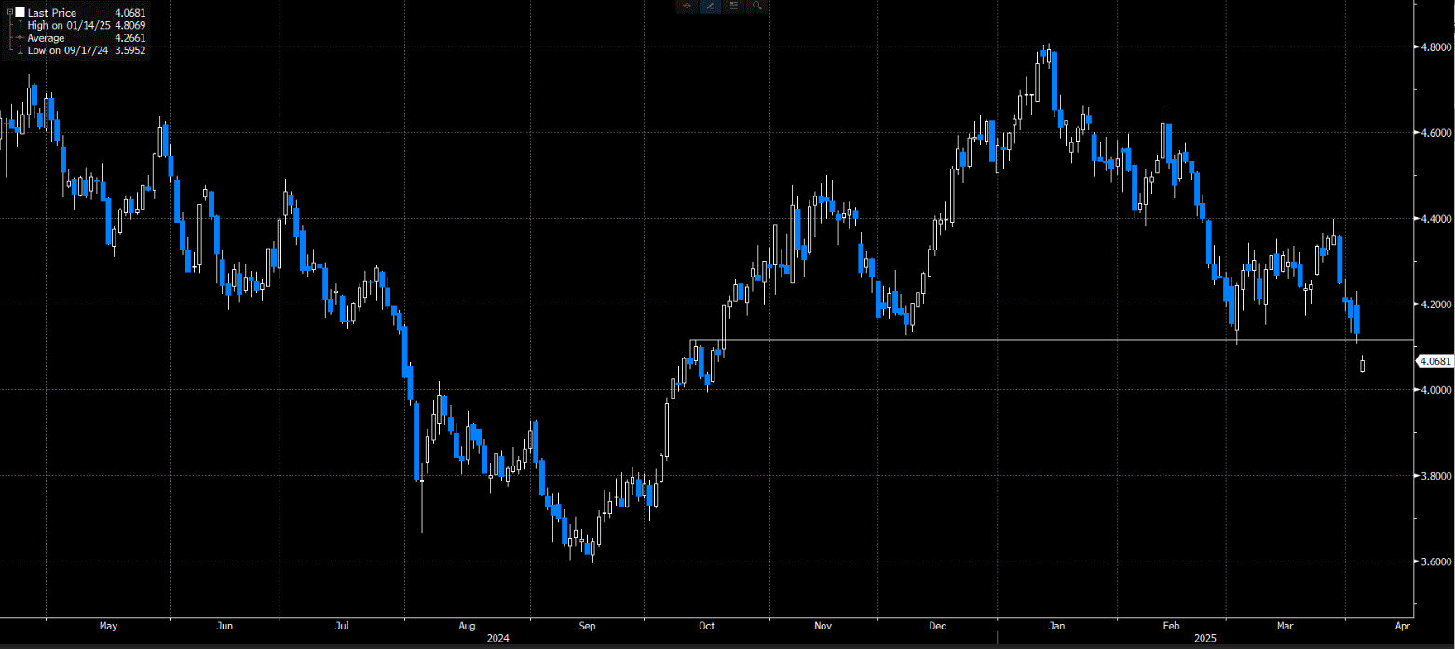Click the Nov label on time axis

click(x=823, y=627)
